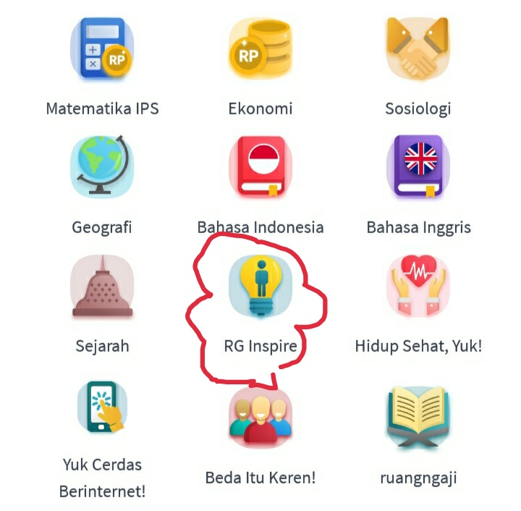Select the Beda Itu Keren! label
The height and width of the screenshot is (511, 521).
[x=260, y=478]
